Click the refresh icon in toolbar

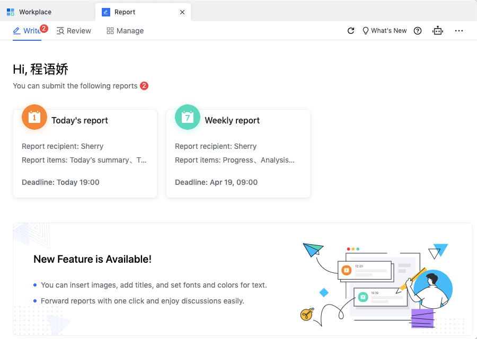(350, 31)
